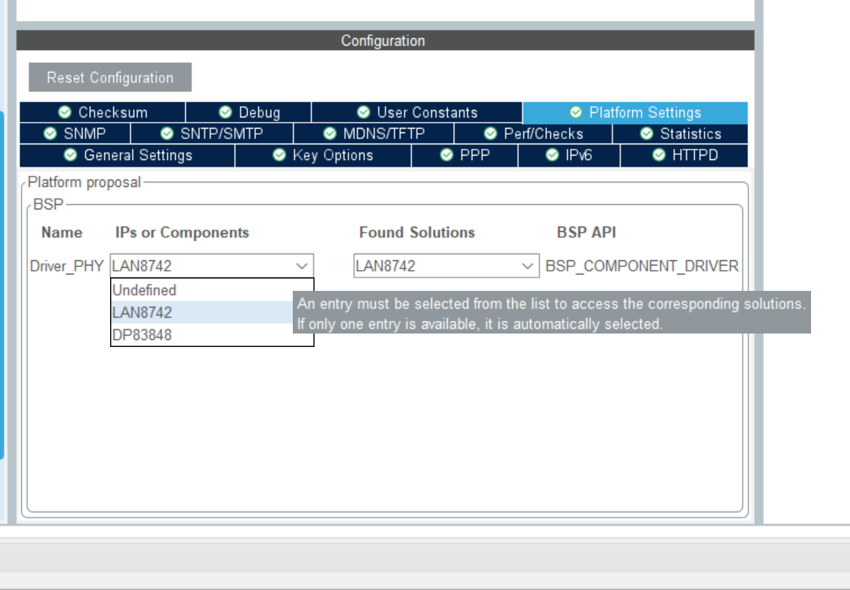Click the check icon next to Key Options
The width and height of the screenshot is (850, 590).
pyautogui.click(x=278, y=156)
